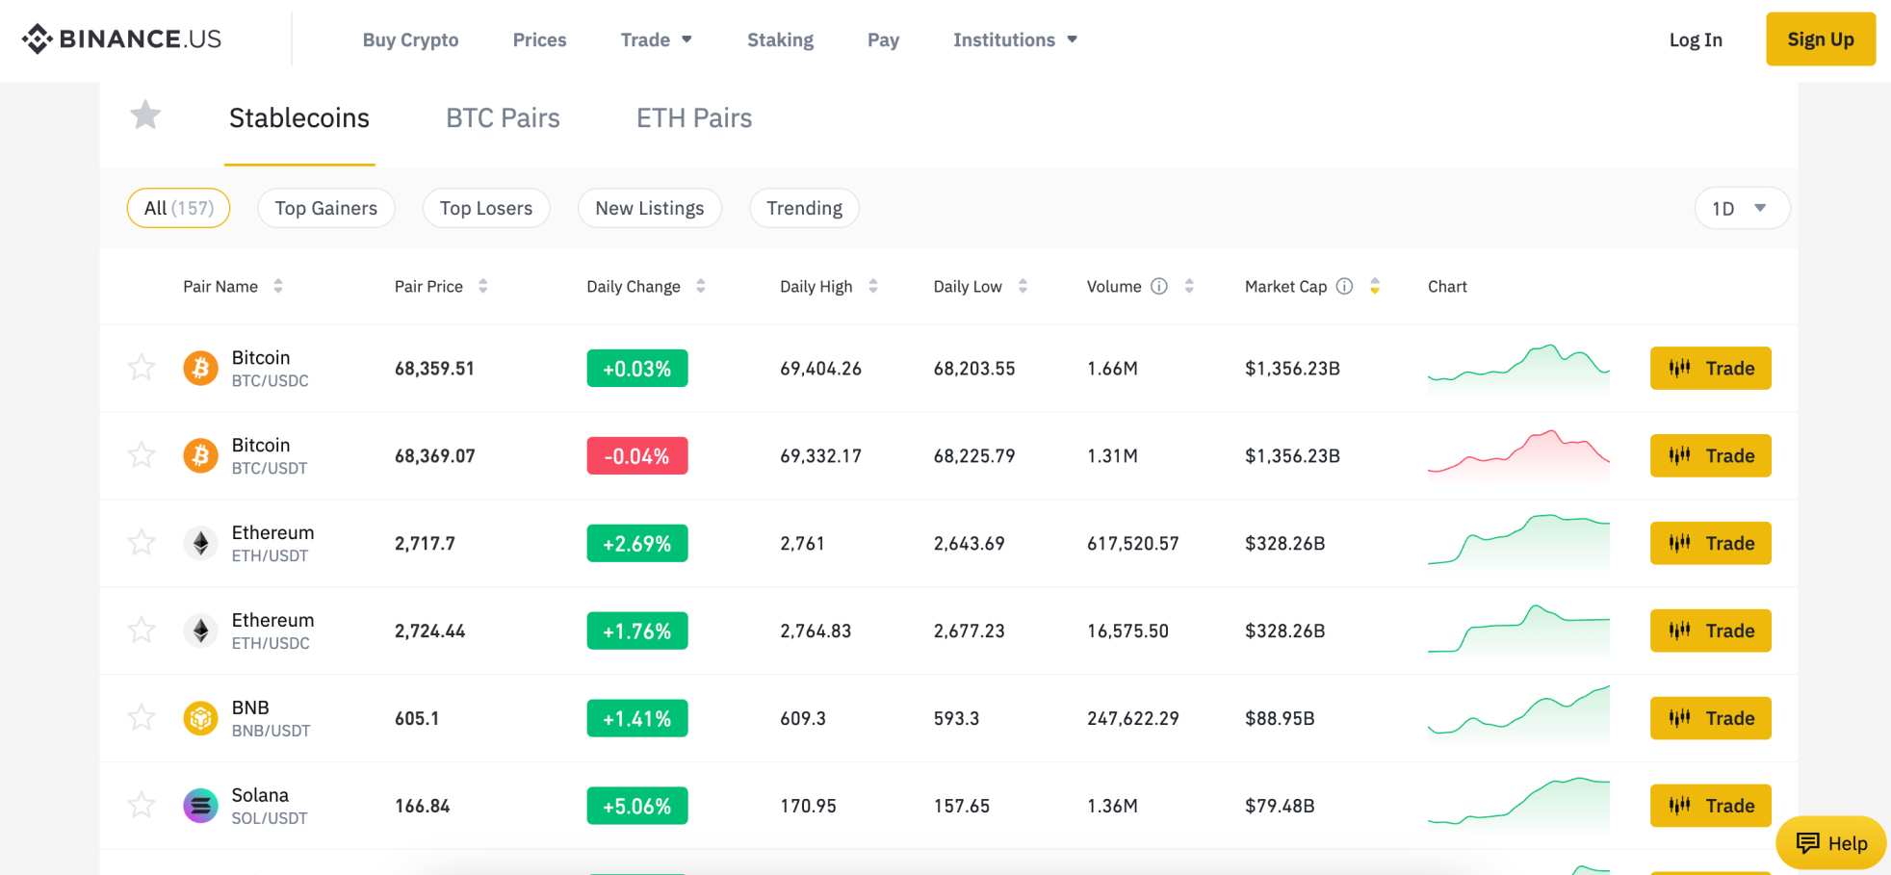This screenshot has height=875, width=1891.
Task: Click the -0.04% daily change badge
Action: point(637,455)
